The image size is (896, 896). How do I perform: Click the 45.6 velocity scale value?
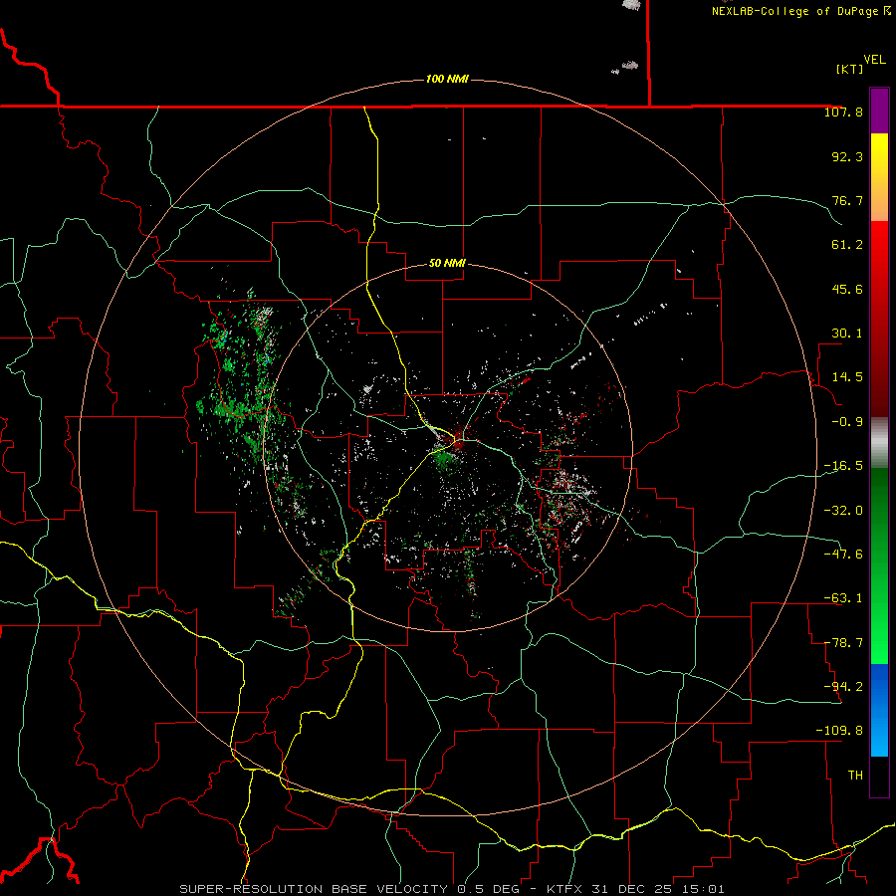tap(847, 289)
